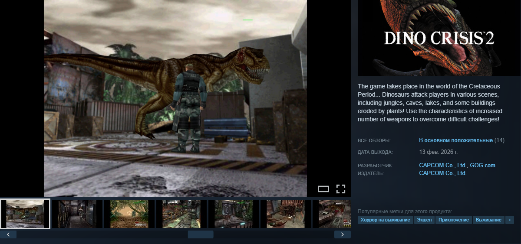Select the 'Приключение' tag
This screenshot has height=244, width=521.
454,220
